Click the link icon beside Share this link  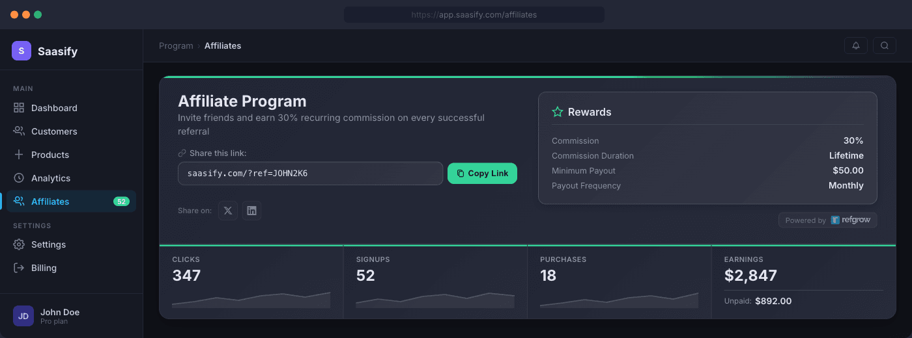click(182, 153)
